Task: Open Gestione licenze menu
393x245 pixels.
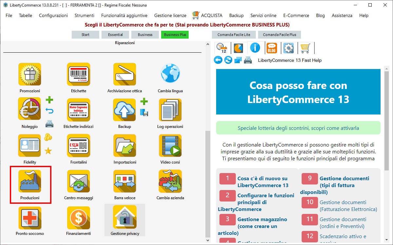Action: 170,15
